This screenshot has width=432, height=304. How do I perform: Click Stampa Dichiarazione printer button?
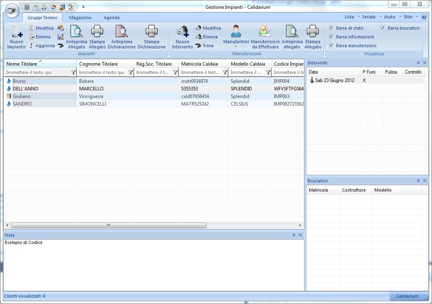[152, 37]
